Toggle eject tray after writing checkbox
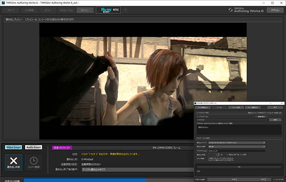This screenshot has width=286, height=182. point(228,154)
